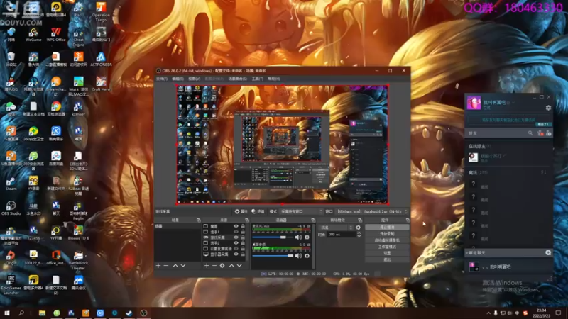Open transition properties gear icon

click(359, 228)
